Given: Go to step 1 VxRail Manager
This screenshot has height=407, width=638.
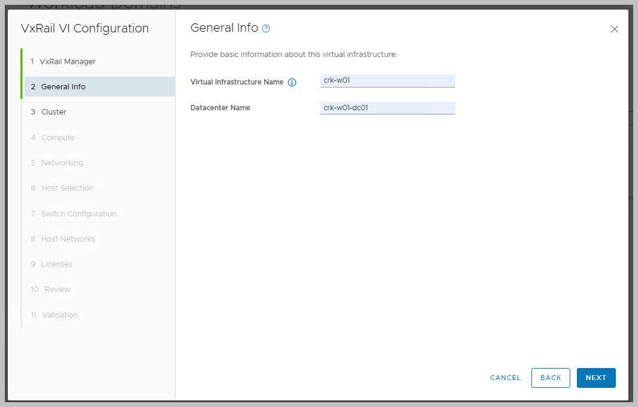Looking at the screenshot, I should pos(68,61).
